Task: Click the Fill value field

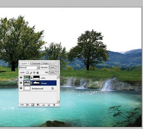Action: point(52,72)
